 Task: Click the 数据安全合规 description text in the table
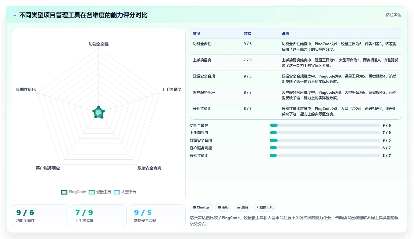pos(339,79)
